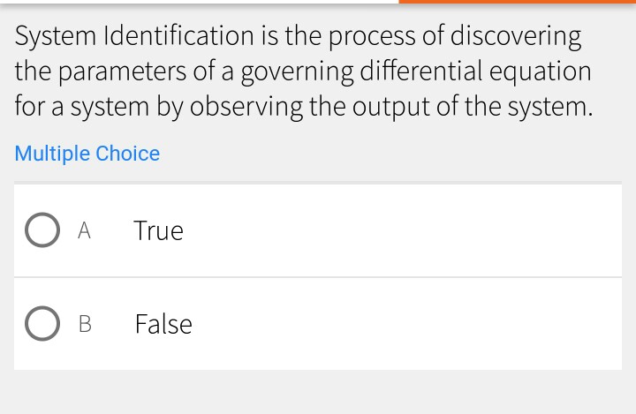This screenshot has height=414, width=636.
Task: Click the gray portion of progress bar
Action: (199, 3)
